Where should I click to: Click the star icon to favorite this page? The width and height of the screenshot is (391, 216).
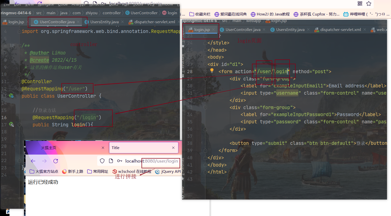click(x=369, y=3)
